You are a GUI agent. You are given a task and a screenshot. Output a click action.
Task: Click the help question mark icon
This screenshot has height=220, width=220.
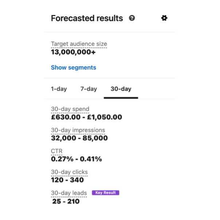tap(132, 18)
